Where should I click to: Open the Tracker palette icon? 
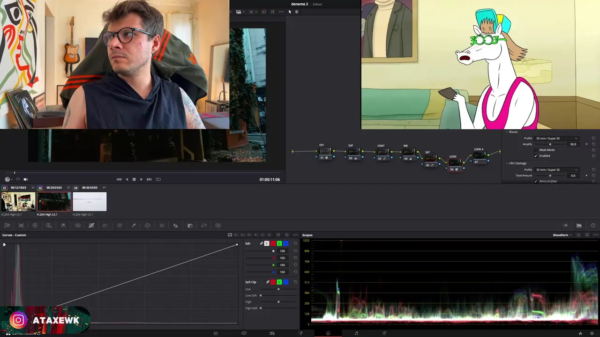[x=162, y=226]
